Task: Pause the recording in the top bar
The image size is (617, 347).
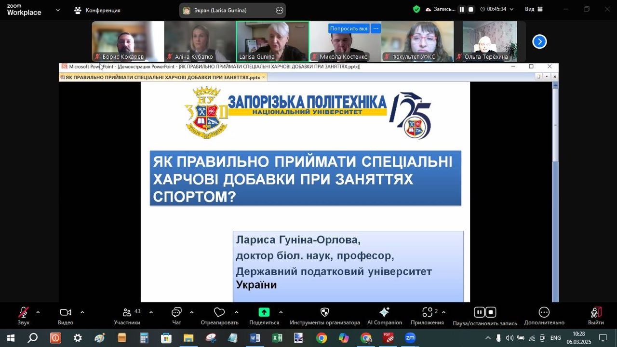Action: [461, 10]
